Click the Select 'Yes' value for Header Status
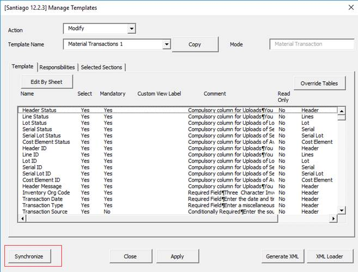This screenshot has width=358, height=272. pyautogui.click(x=85, y=110)
